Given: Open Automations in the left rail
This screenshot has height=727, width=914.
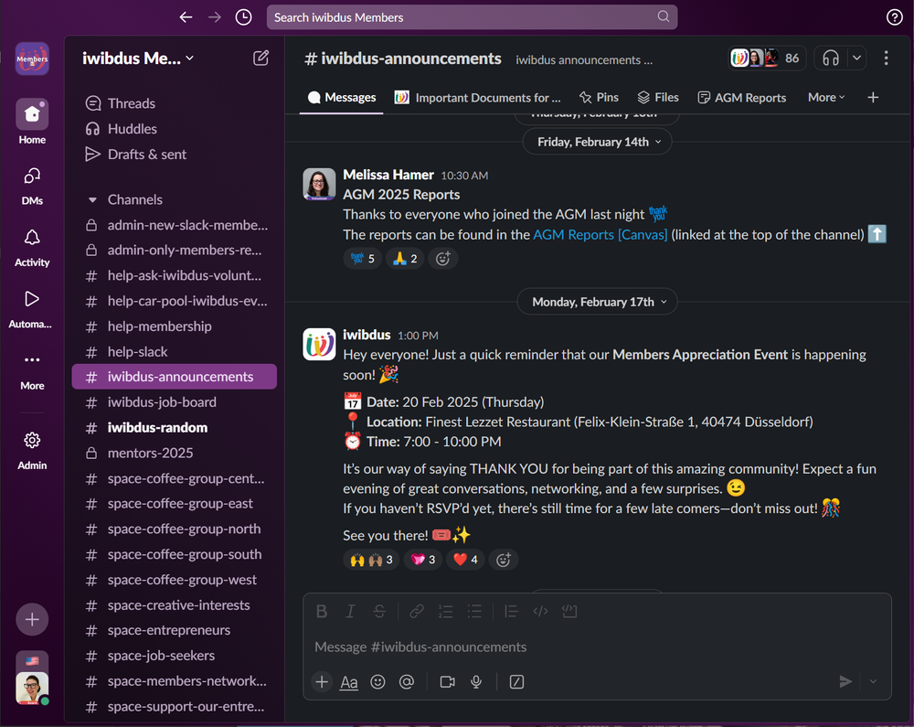Looking at the screenshot, I should point(30,310).
